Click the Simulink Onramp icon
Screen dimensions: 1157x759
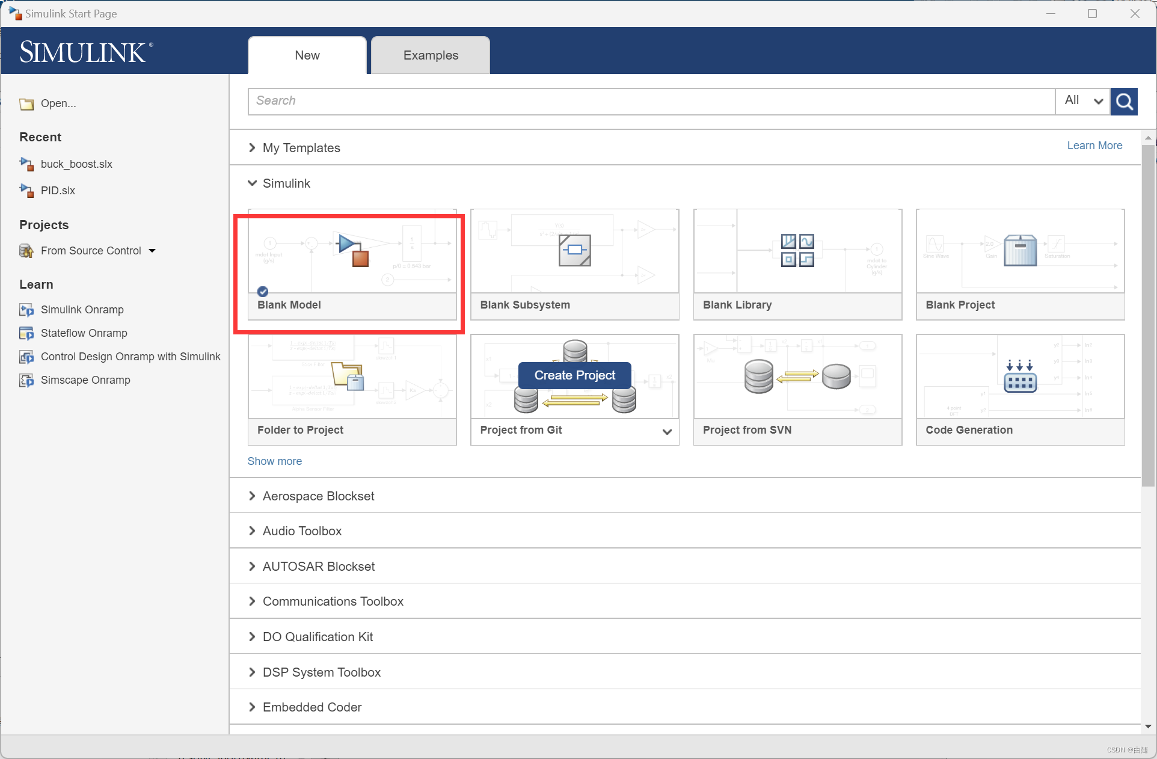click(26, 310)
